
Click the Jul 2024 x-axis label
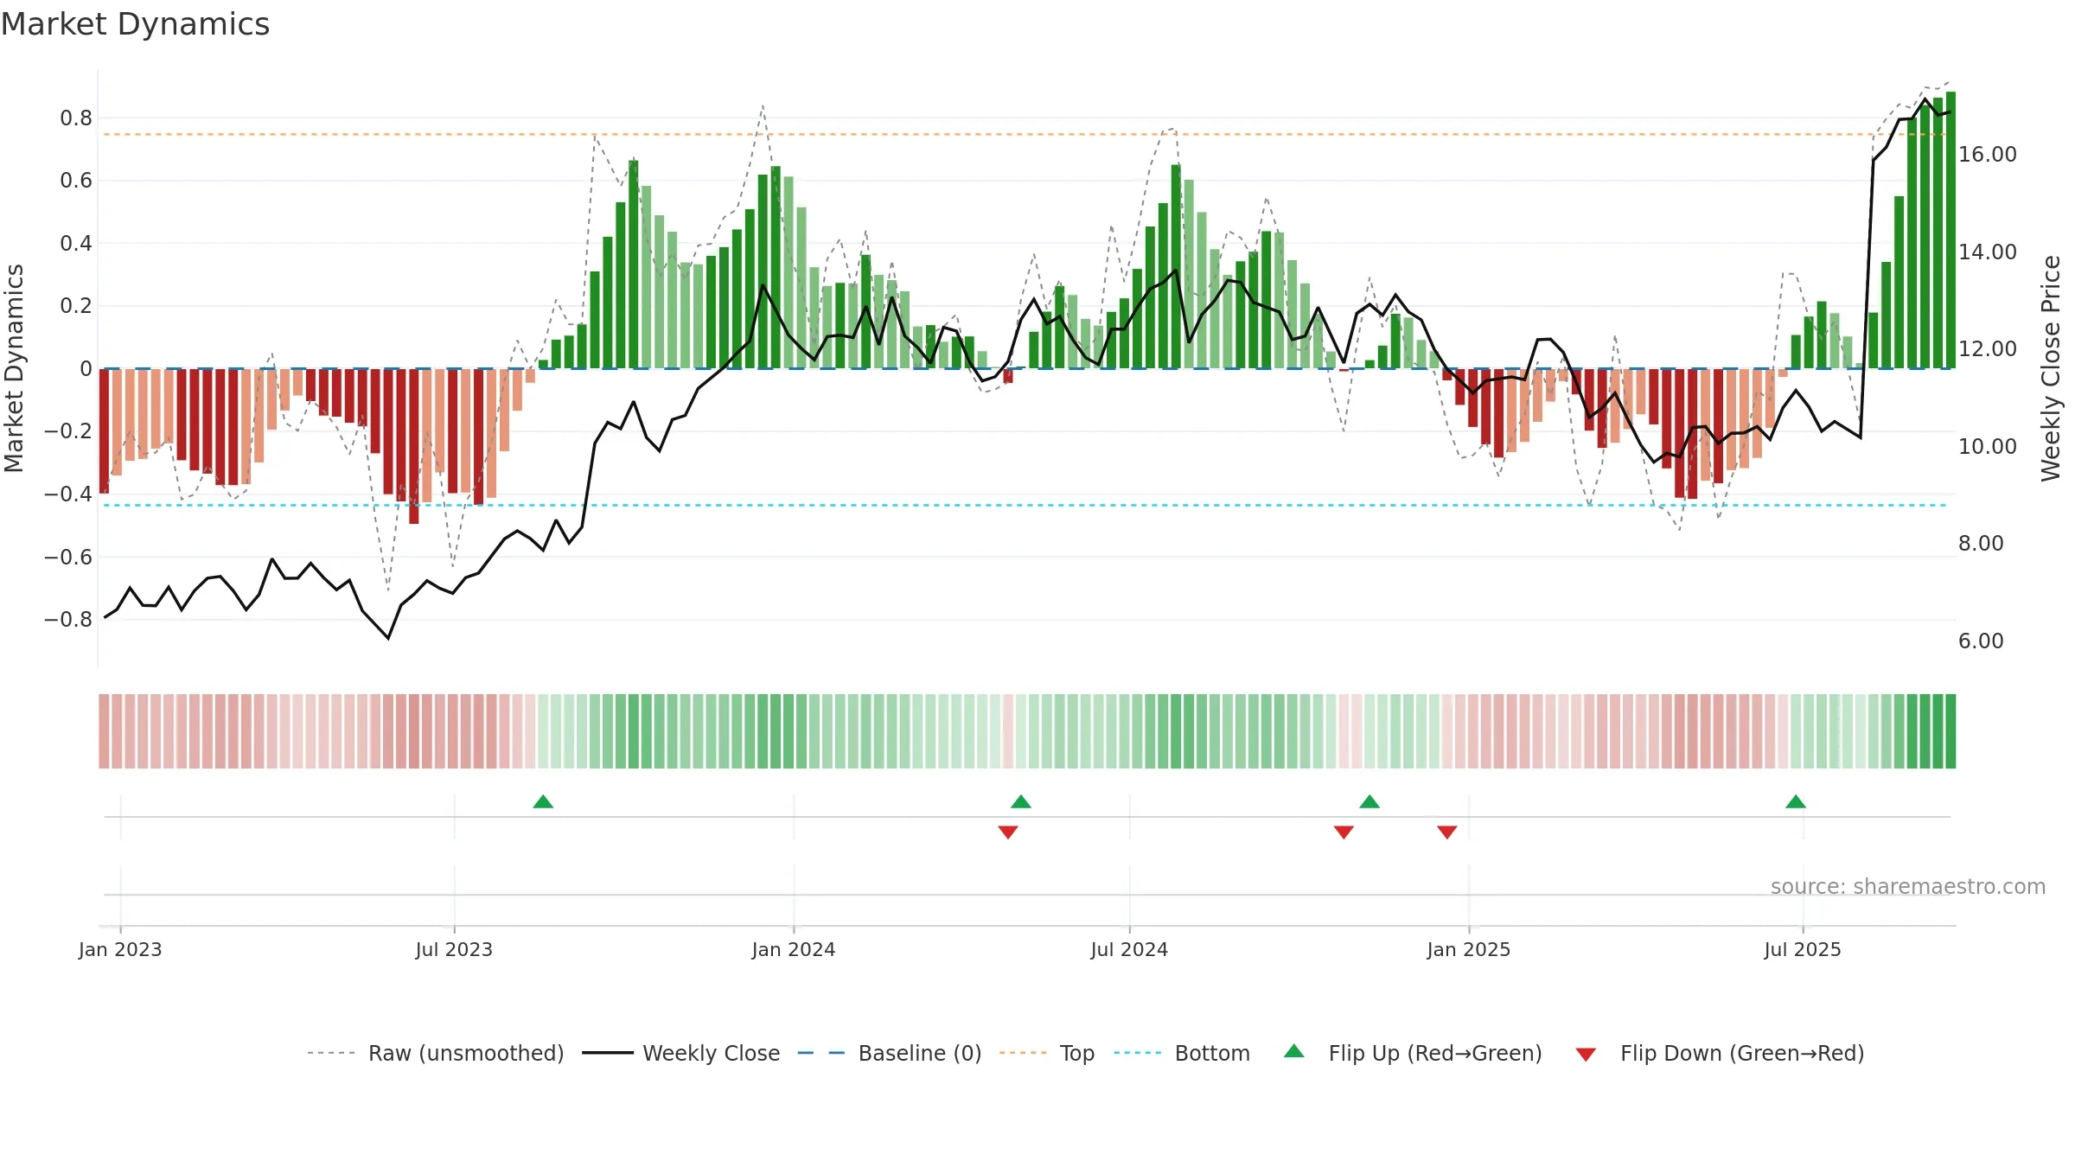(1129, 949)
